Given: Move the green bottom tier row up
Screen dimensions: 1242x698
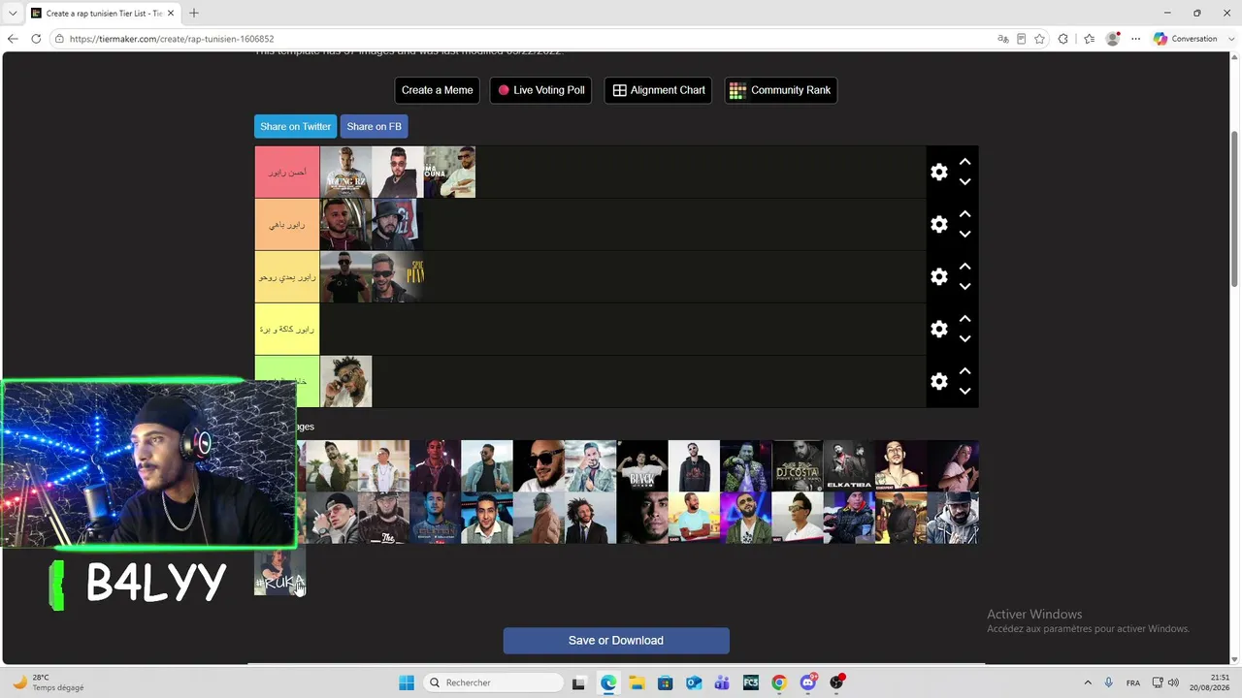Looking at the screenshot, I should tap(964, 371).
